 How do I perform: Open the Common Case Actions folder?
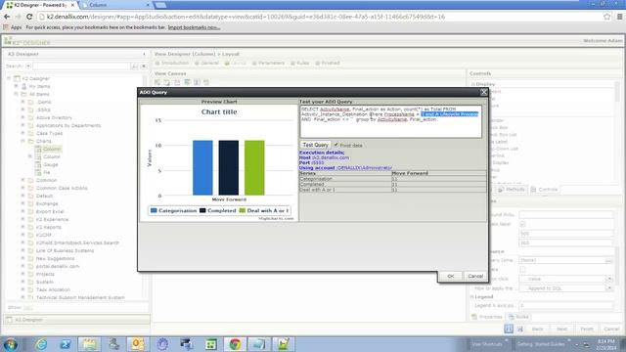62,188
